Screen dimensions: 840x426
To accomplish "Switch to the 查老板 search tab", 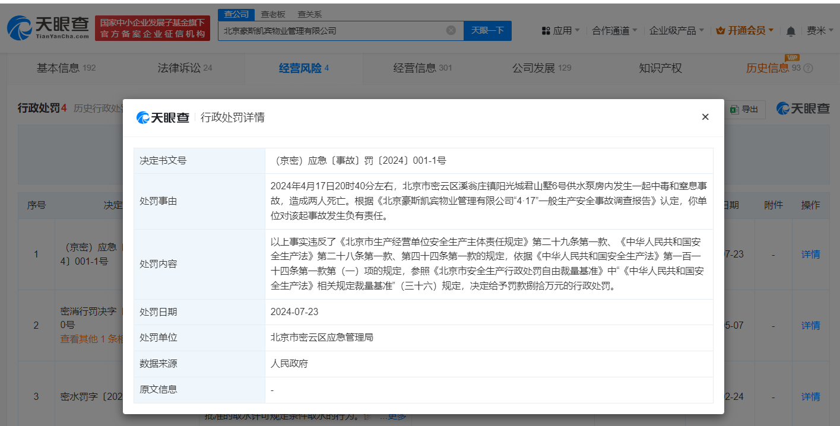I will (272, 14).
